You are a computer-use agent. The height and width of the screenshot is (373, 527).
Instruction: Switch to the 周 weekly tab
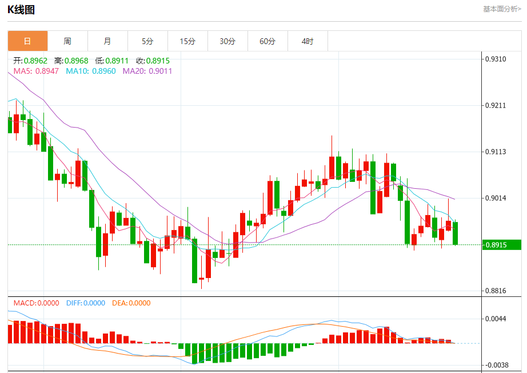(x=67, y=41)
